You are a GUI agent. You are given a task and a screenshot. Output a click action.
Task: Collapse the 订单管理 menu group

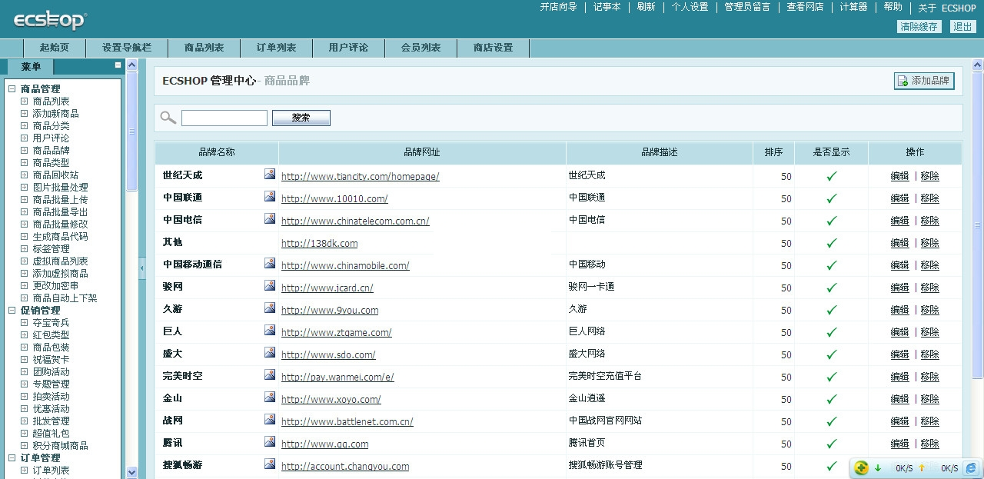click(12, 458)
